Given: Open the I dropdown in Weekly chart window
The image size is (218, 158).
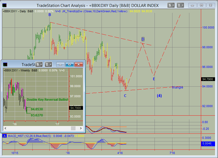Looking at the screenshot, I should tap(48, 64).
